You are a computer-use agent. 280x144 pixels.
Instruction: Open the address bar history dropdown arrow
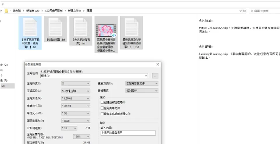[x=240, y=11]
